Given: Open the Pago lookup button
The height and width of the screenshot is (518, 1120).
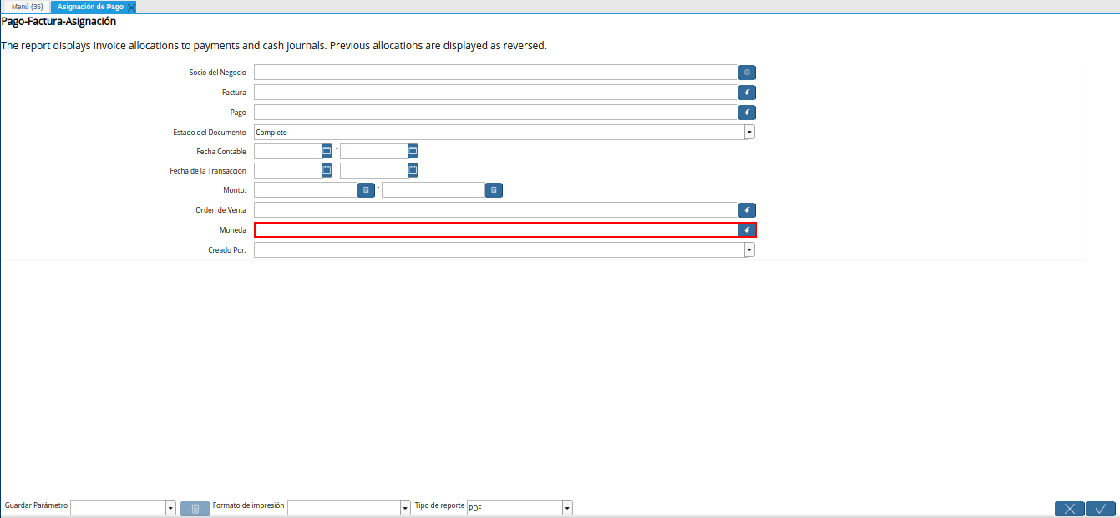Looking at the screenshot, I should coord(747,112).
